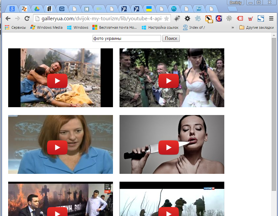278x216 pixels.
Task: Open the Сервисы apps bookmark
Action: 15,27
